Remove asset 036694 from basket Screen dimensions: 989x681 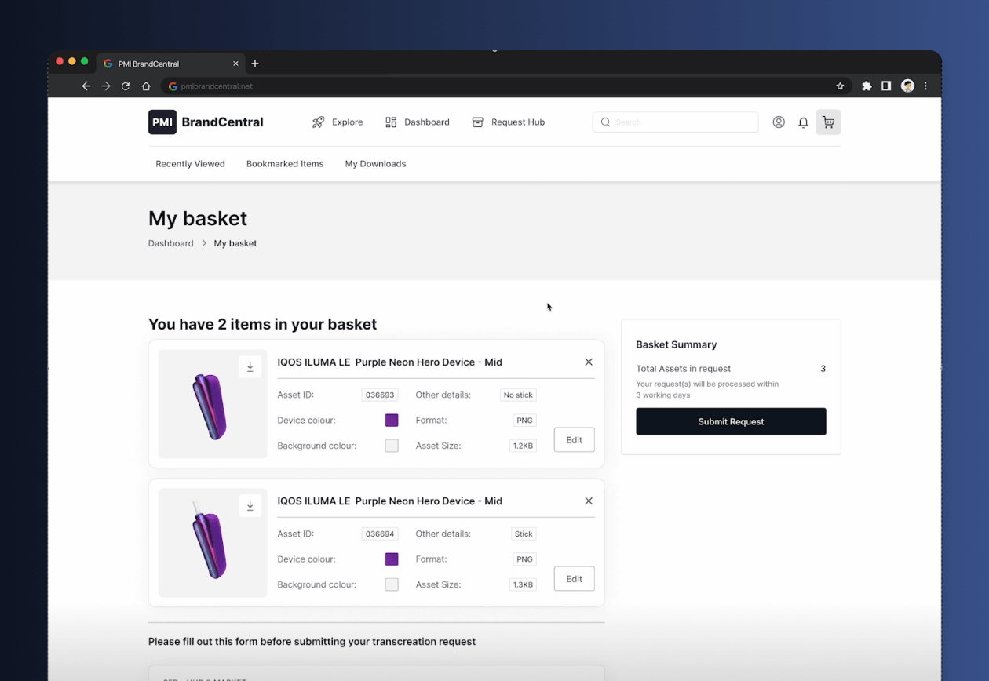pyautogui.click(x=589, y=501)
